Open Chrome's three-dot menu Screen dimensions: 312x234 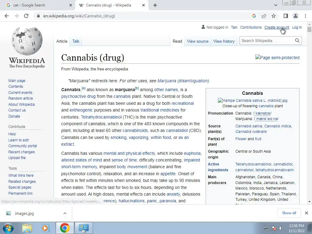tap(305, 16)
